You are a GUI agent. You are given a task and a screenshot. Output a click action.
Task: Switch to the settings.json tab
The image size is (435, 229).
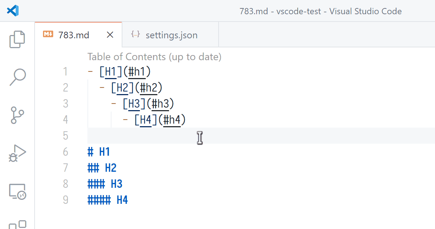point(171,35)
